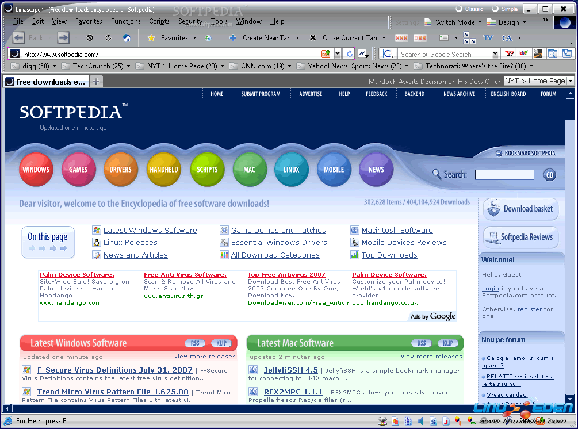This screenshot has width=578, height=429.
Task: Click the Softpedia search input field
Action: [x=504, y=175]
